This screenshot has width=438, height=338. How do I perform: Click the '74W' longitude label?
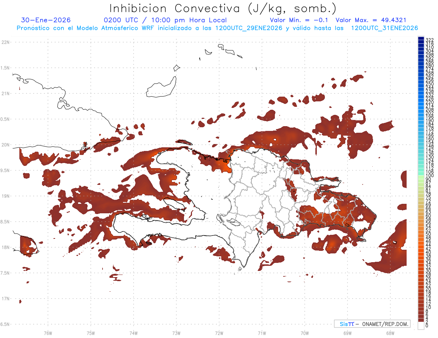pyautogui.click(x=134, y=333)
